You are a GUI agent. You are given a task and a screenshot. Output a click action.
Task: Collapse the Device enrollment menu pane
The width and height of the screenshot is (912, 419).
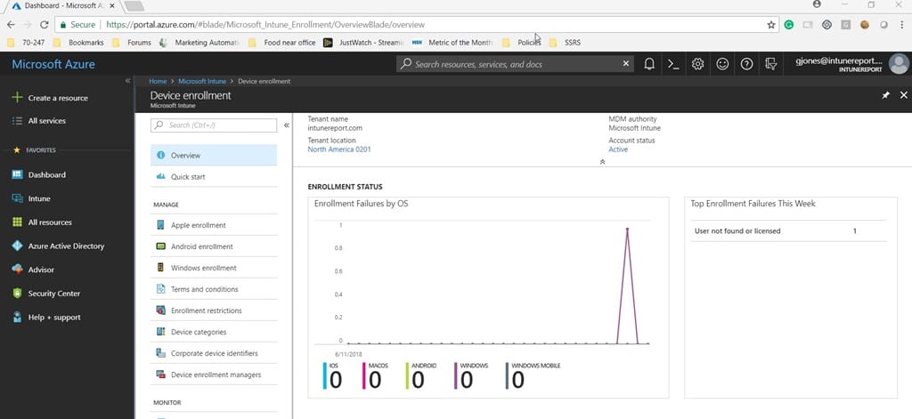(286, 125)
